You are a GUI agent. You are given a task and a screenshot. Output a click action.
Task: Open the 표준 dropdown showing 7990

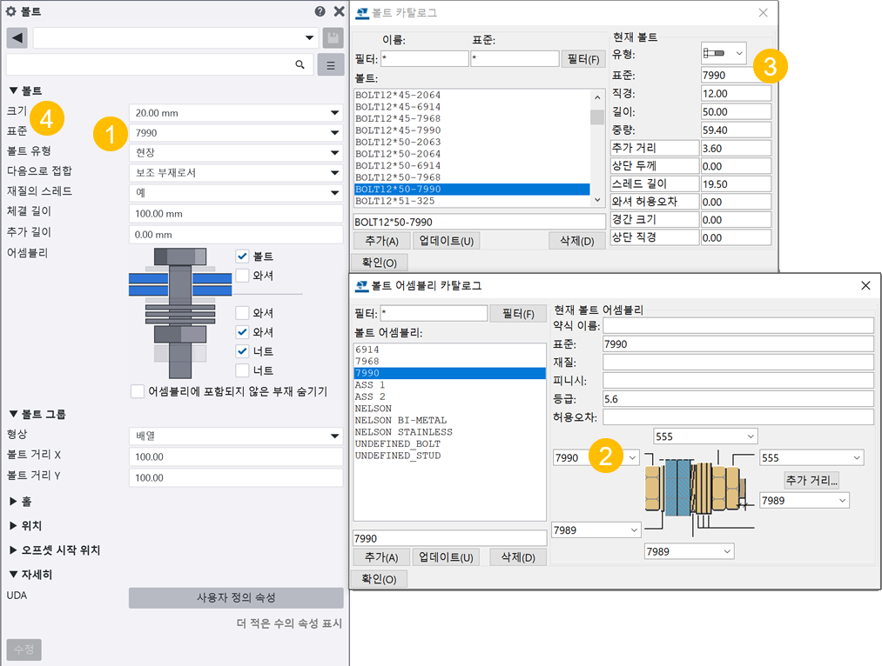(236, 133)
